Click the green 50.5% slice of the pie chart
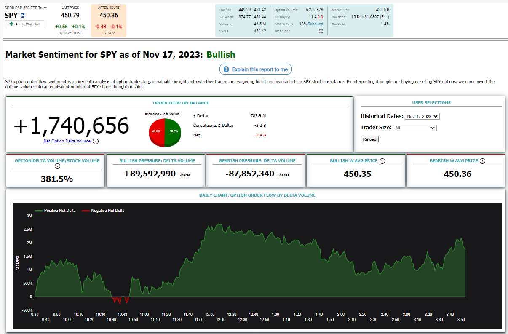Screen dimensions: 508x334 pyautogui.click(x=173, y=131)
